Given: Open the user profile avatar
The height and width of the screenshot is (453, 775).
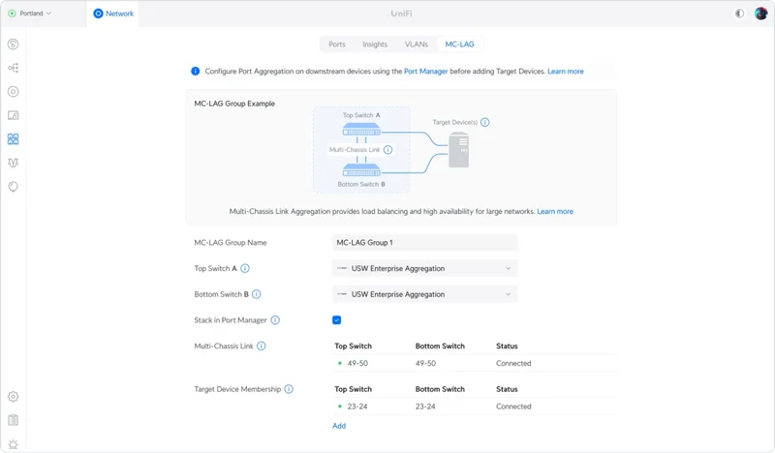Looking at the screenshot, I should [760, 14].
